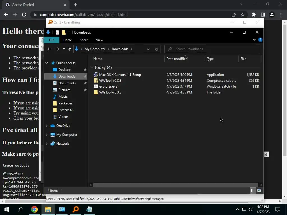Click Properties quick access toolbar icon
This screenshot has height=215, width=287.
(x=57, y=32)
